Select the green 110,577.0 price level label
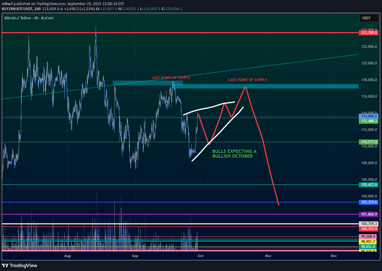 coord(369,142)
